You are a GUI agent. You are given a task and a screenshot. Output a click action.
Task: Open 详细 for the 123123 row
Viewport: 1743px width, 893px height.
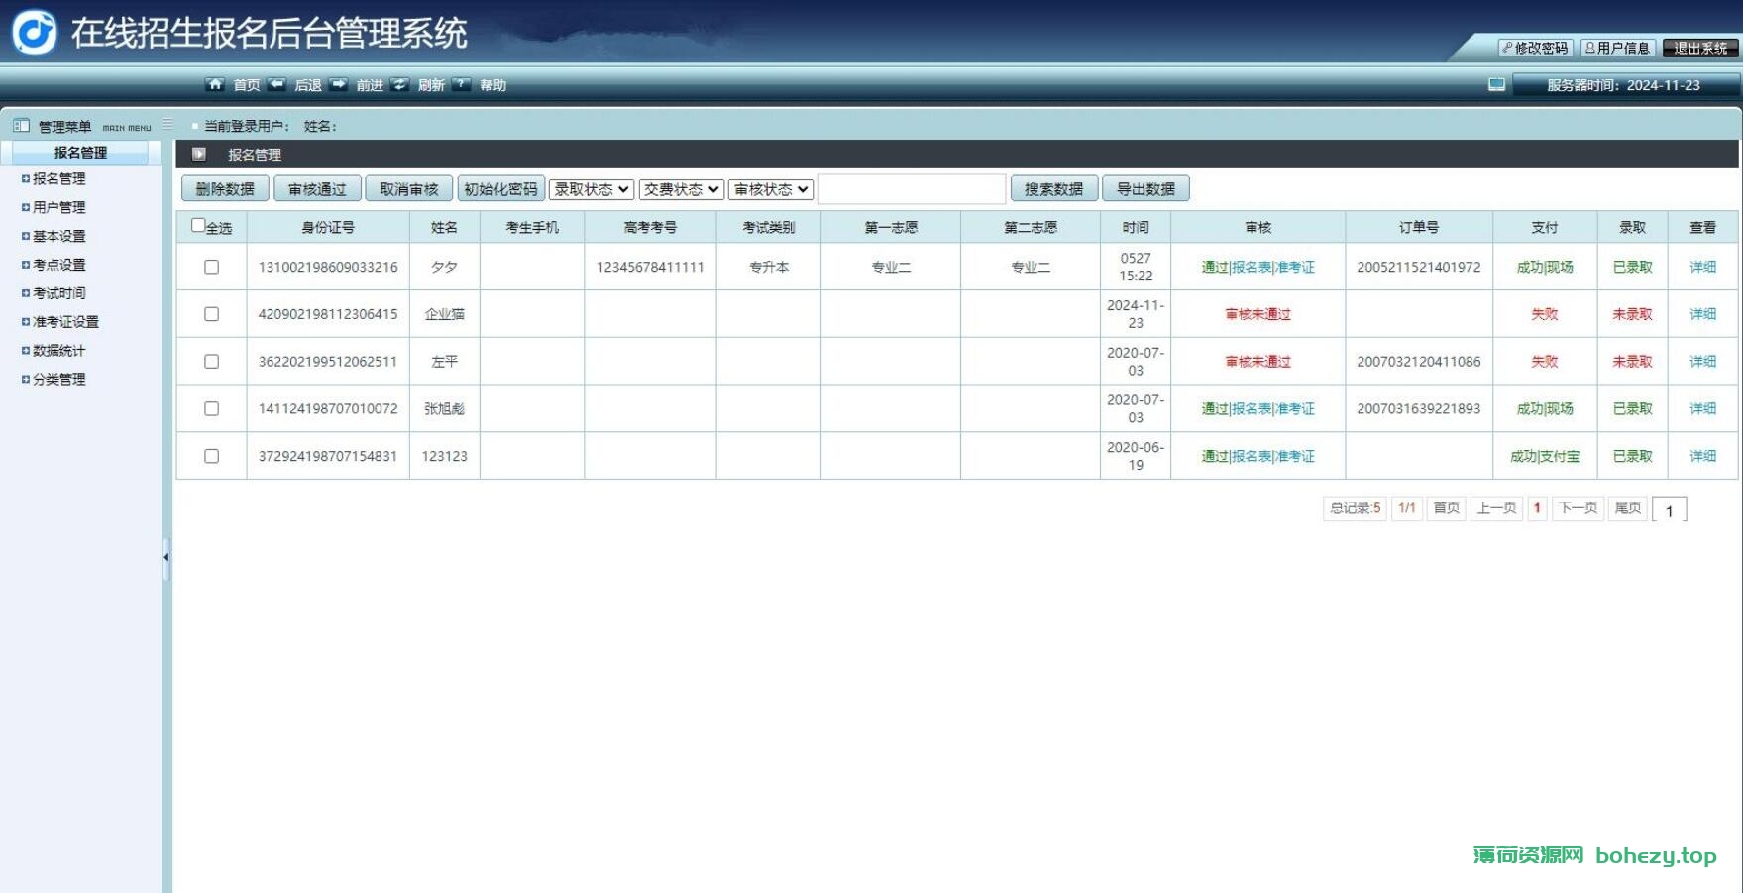[1703, 456]
